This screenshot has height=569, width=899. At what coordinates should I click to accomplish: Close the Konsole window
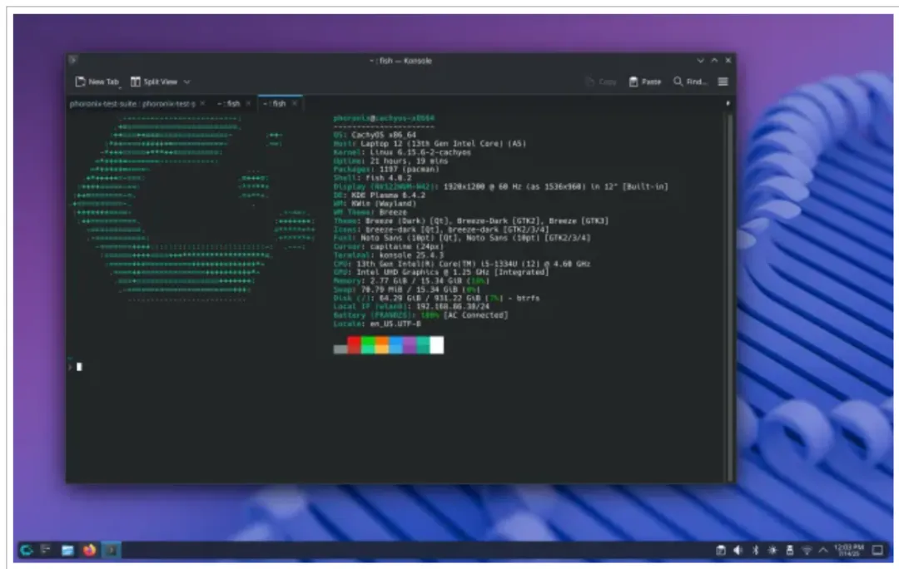(x=728, y=60)
